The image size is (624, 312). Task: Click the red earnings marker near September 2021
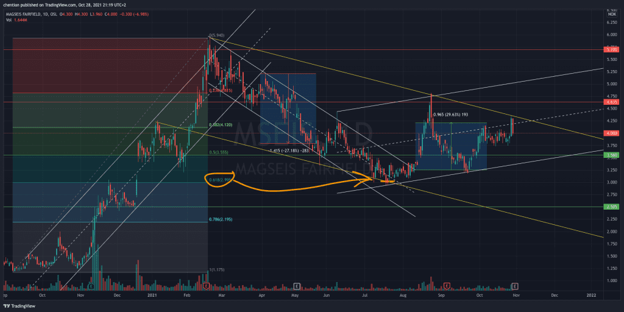click(447, 286)
